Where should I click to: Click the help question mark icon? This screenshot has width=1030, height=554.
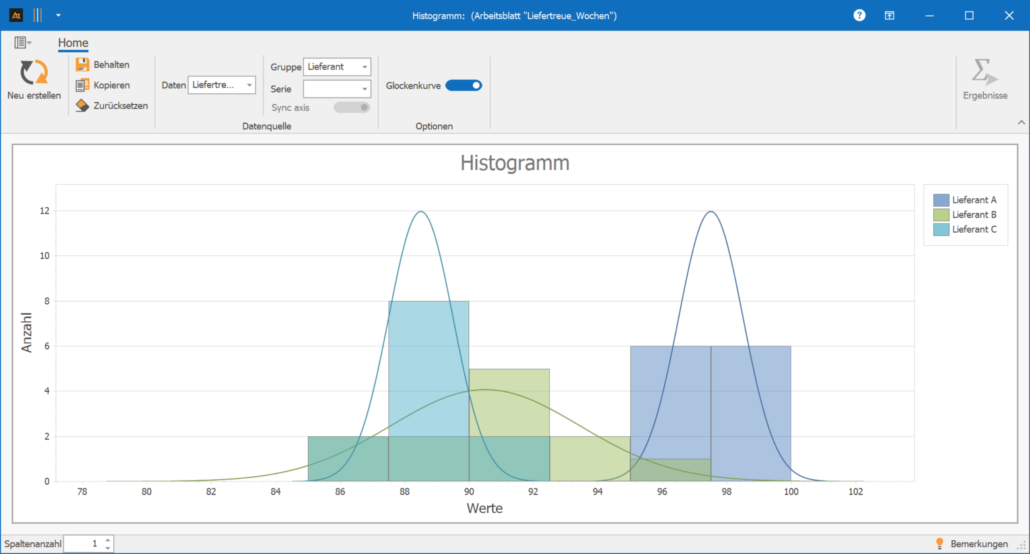click(859, 15)
